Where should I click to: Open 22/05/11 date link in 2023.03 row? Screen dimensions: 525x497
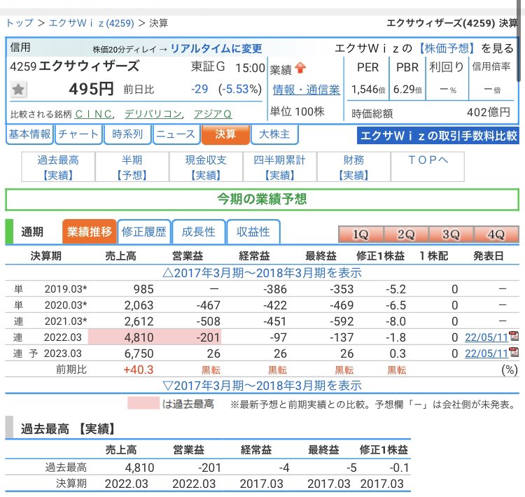click(x=486, y=353)
